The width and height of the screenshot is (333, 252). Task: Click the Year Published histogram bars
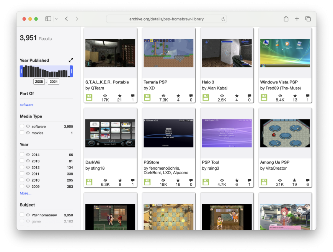pos(46,71)
